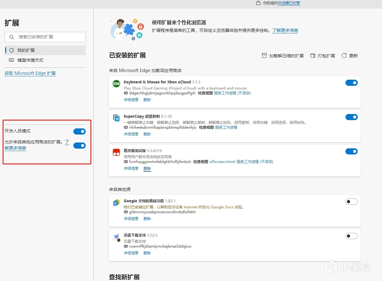Enable the 迅雷下载支持 toggle
382x281 pixels.
352,236
